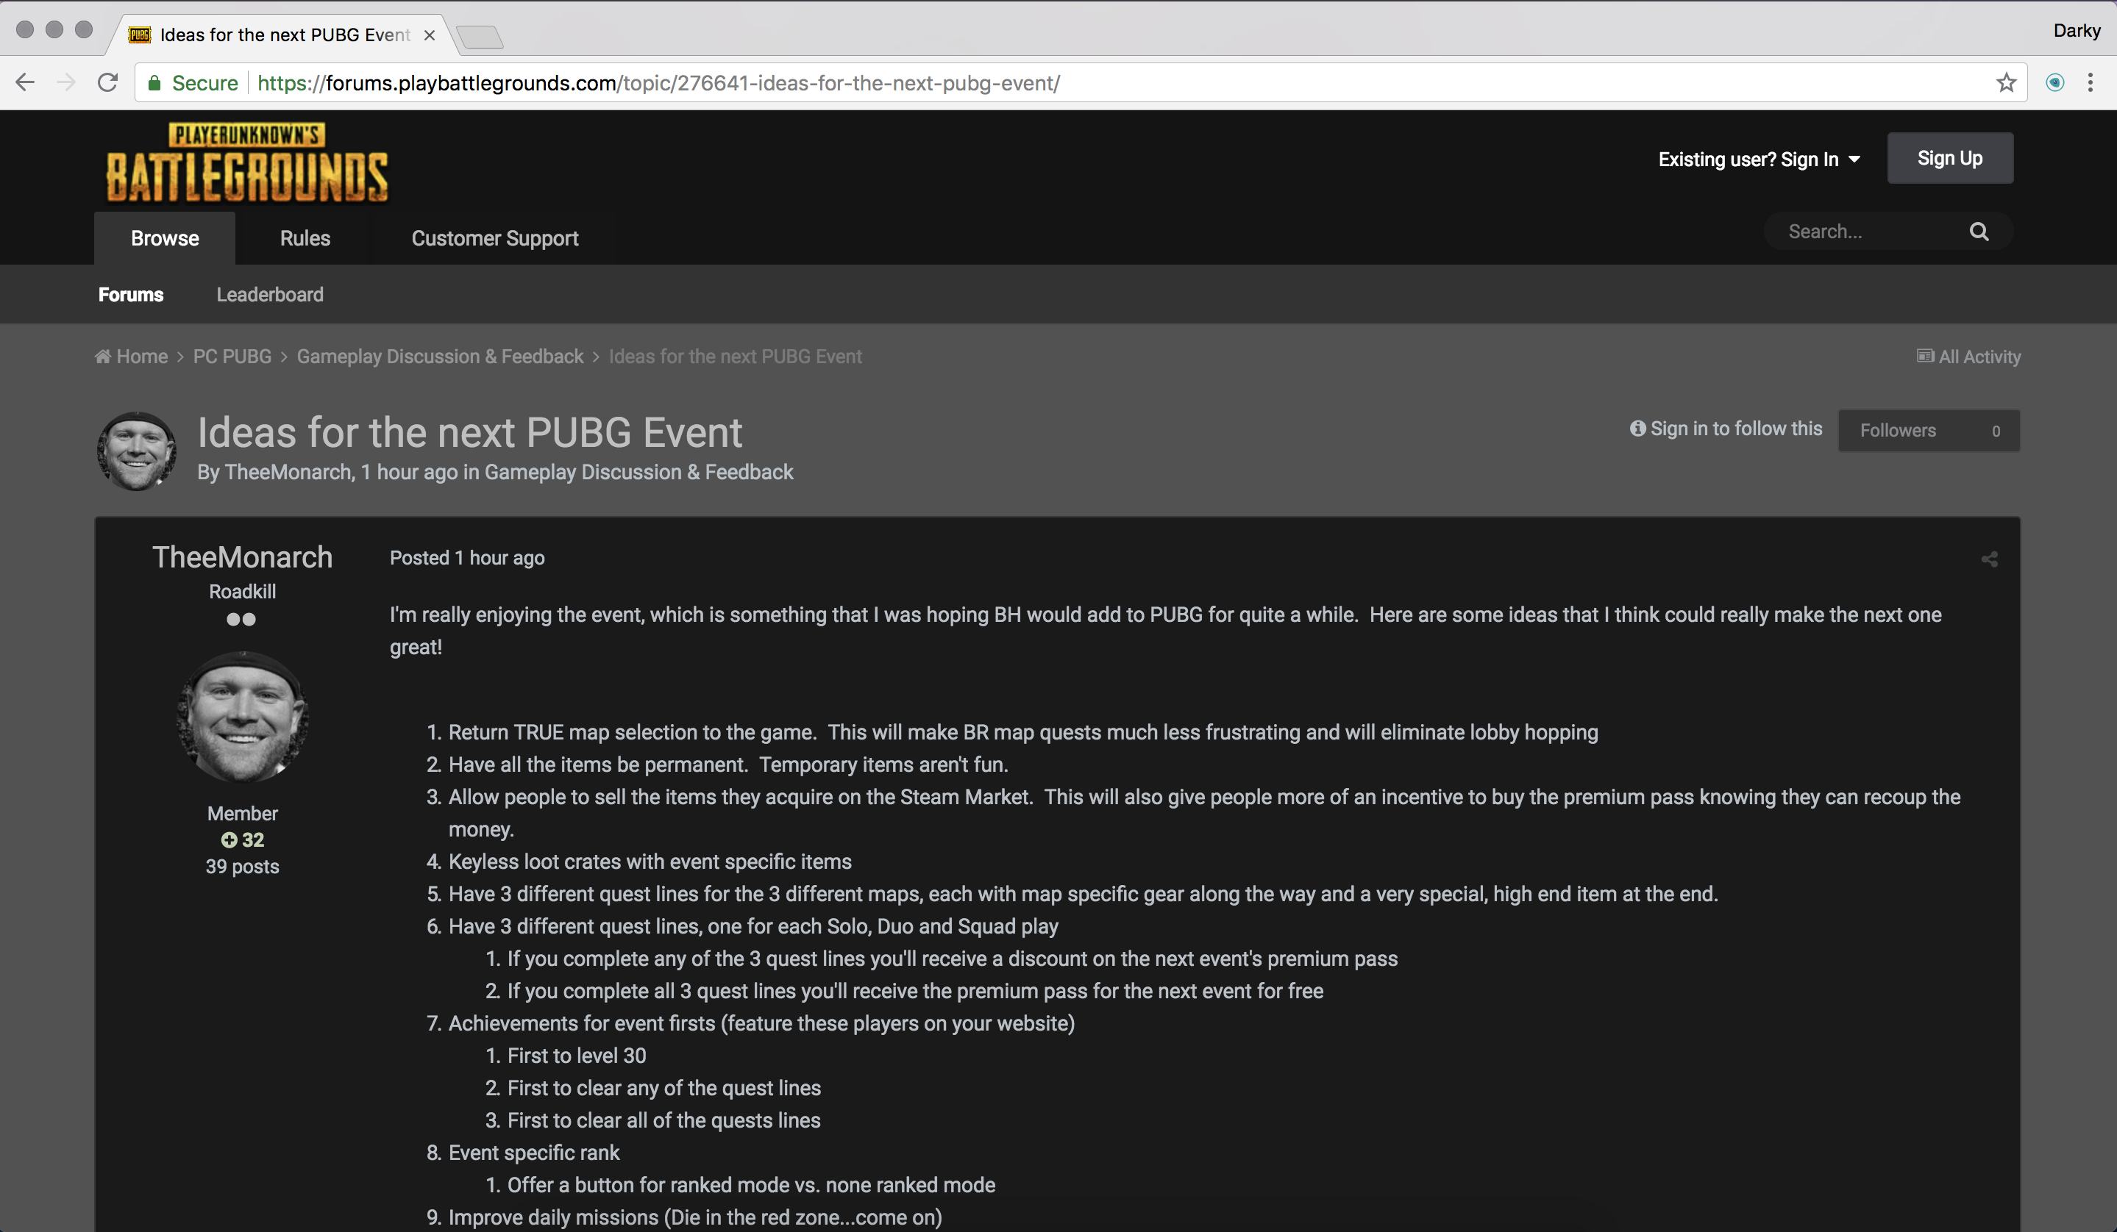Click the Darky profile name in Chrome
The image size is (2117, 1232).
[2077, 30]
